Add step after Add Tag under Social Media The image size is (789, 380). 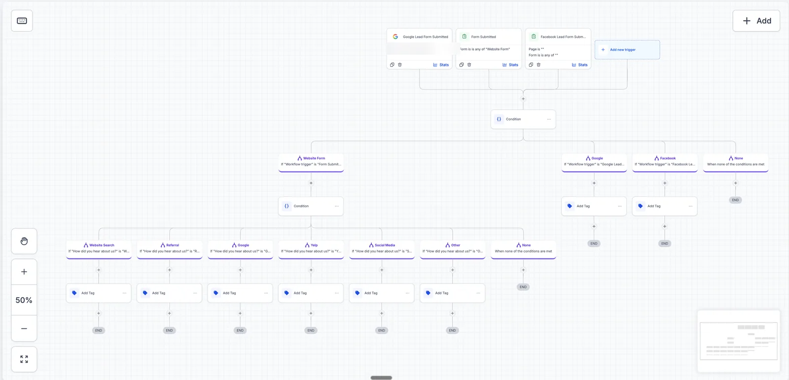[382, 313]
